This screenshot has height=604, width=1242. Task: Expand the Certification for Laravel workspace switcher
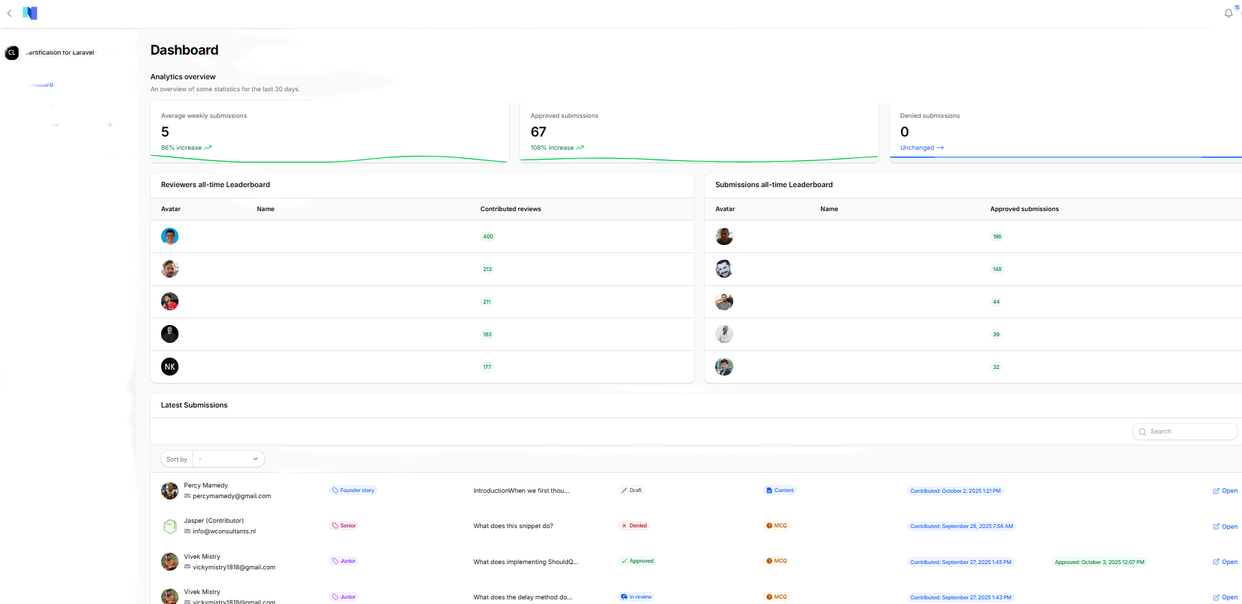111,53
